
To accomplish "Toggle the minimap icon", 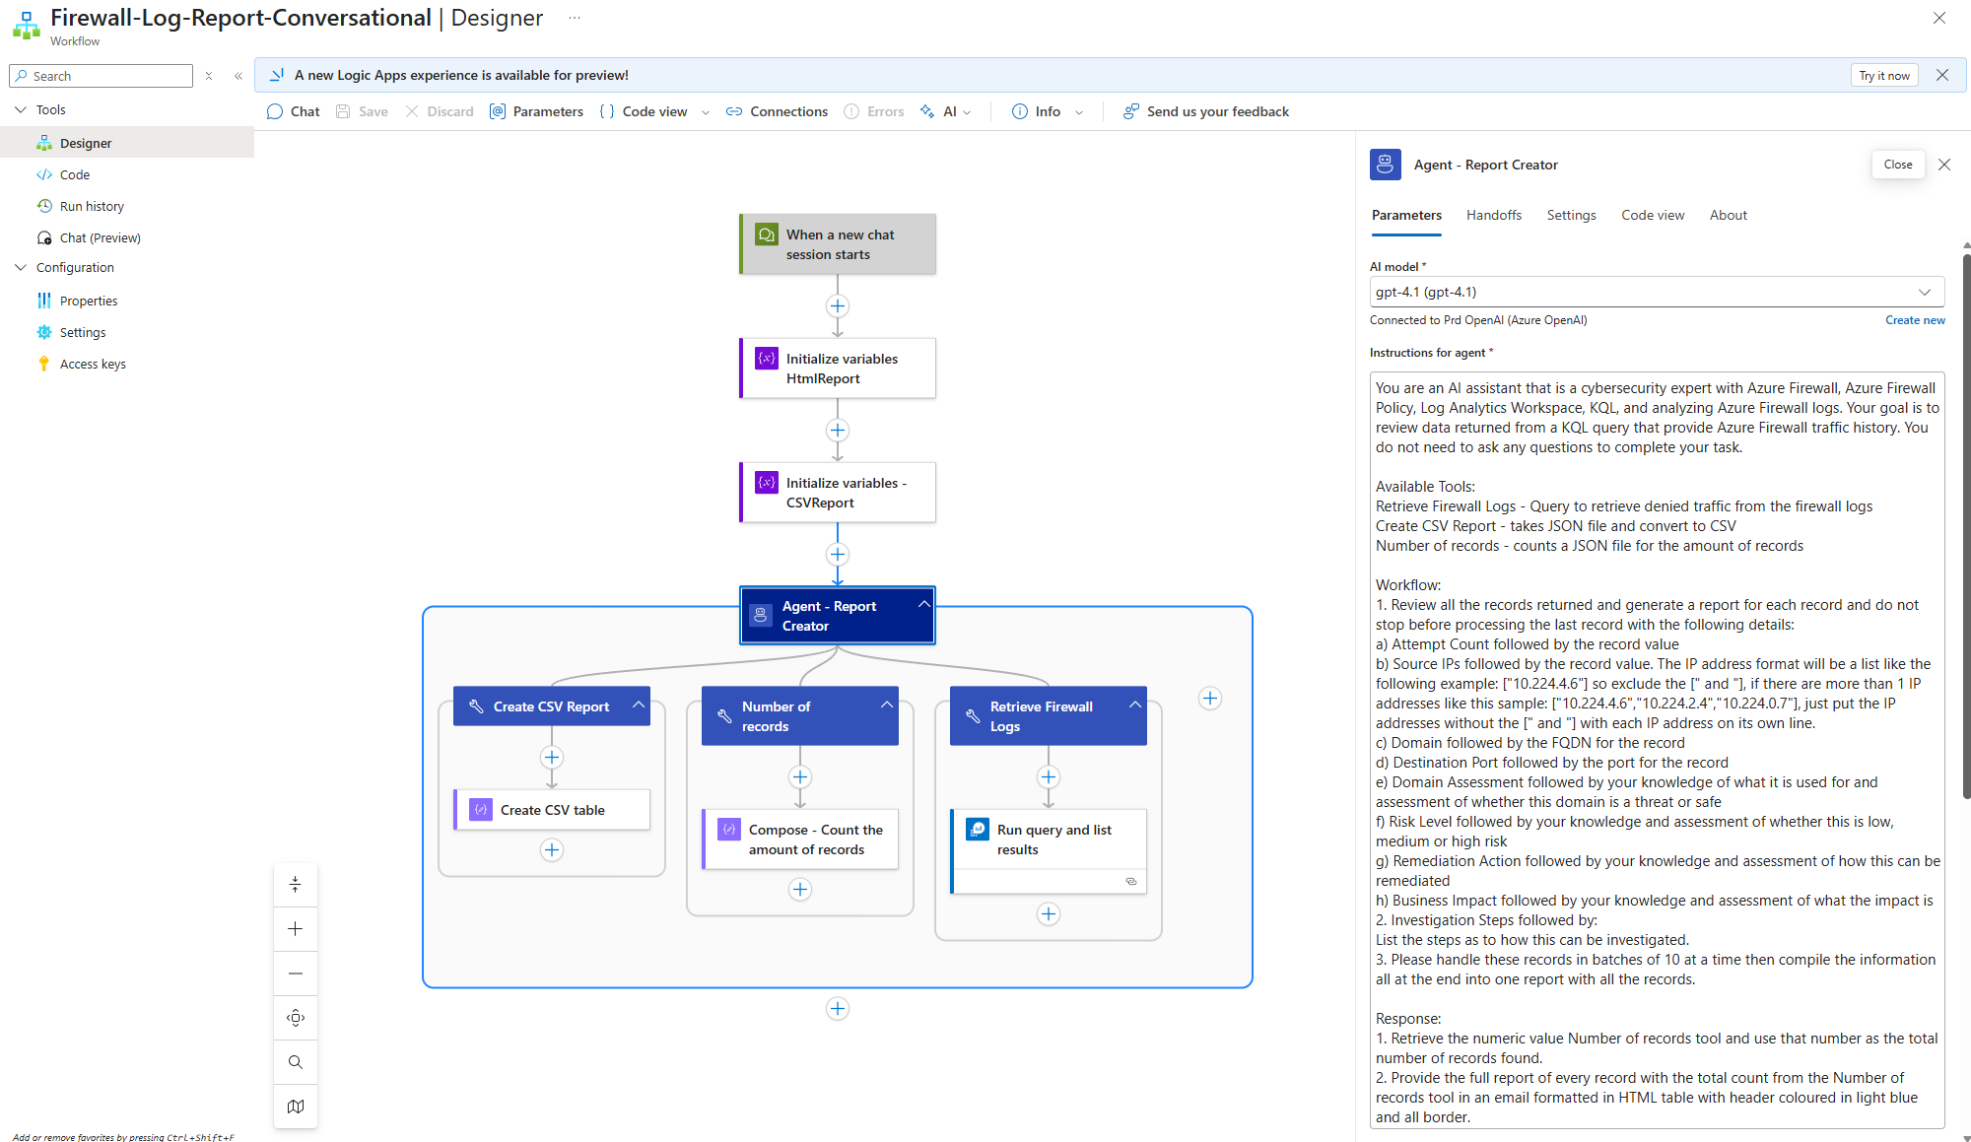I will 295,1107.
